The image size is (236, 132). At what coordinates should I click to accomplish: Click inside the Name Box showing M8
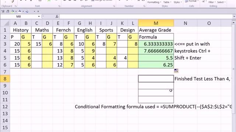(19, 16)
